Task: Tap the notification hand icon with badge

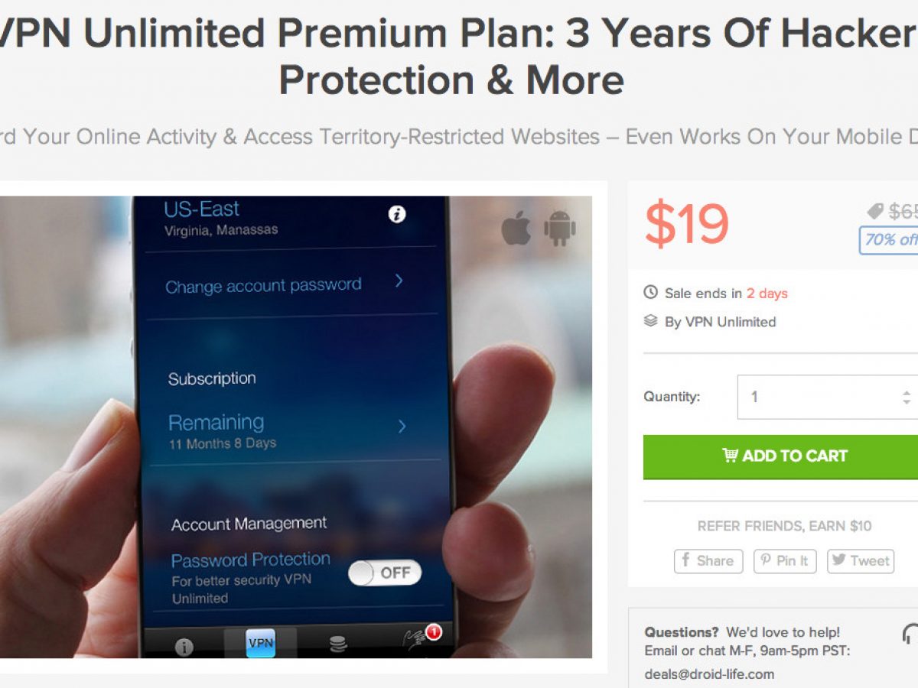Action: point(422,639)
